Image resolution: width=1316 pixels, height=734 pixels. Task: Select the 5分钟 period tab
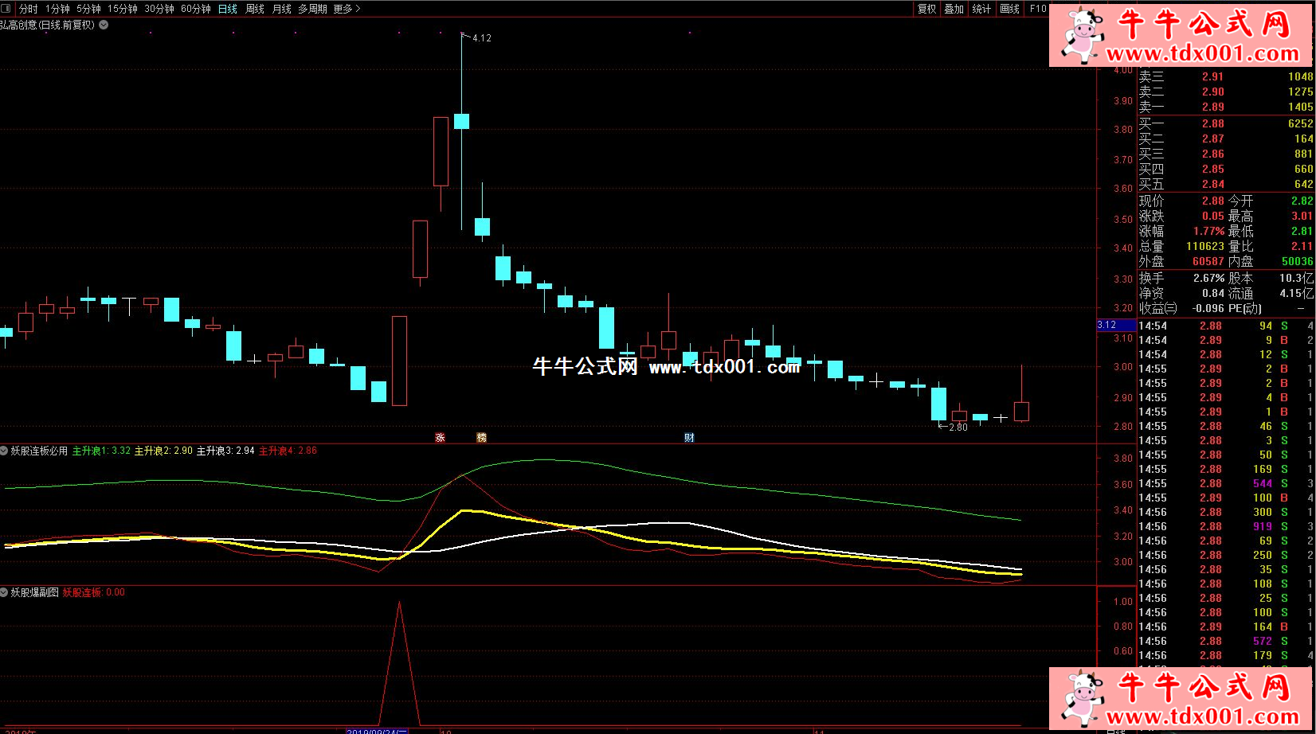[x=88, y=9]
